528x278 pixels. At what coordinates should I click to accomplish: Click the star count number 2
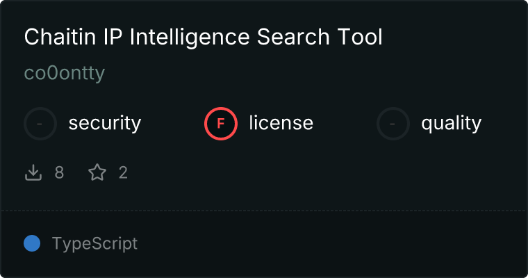(123, 172)
